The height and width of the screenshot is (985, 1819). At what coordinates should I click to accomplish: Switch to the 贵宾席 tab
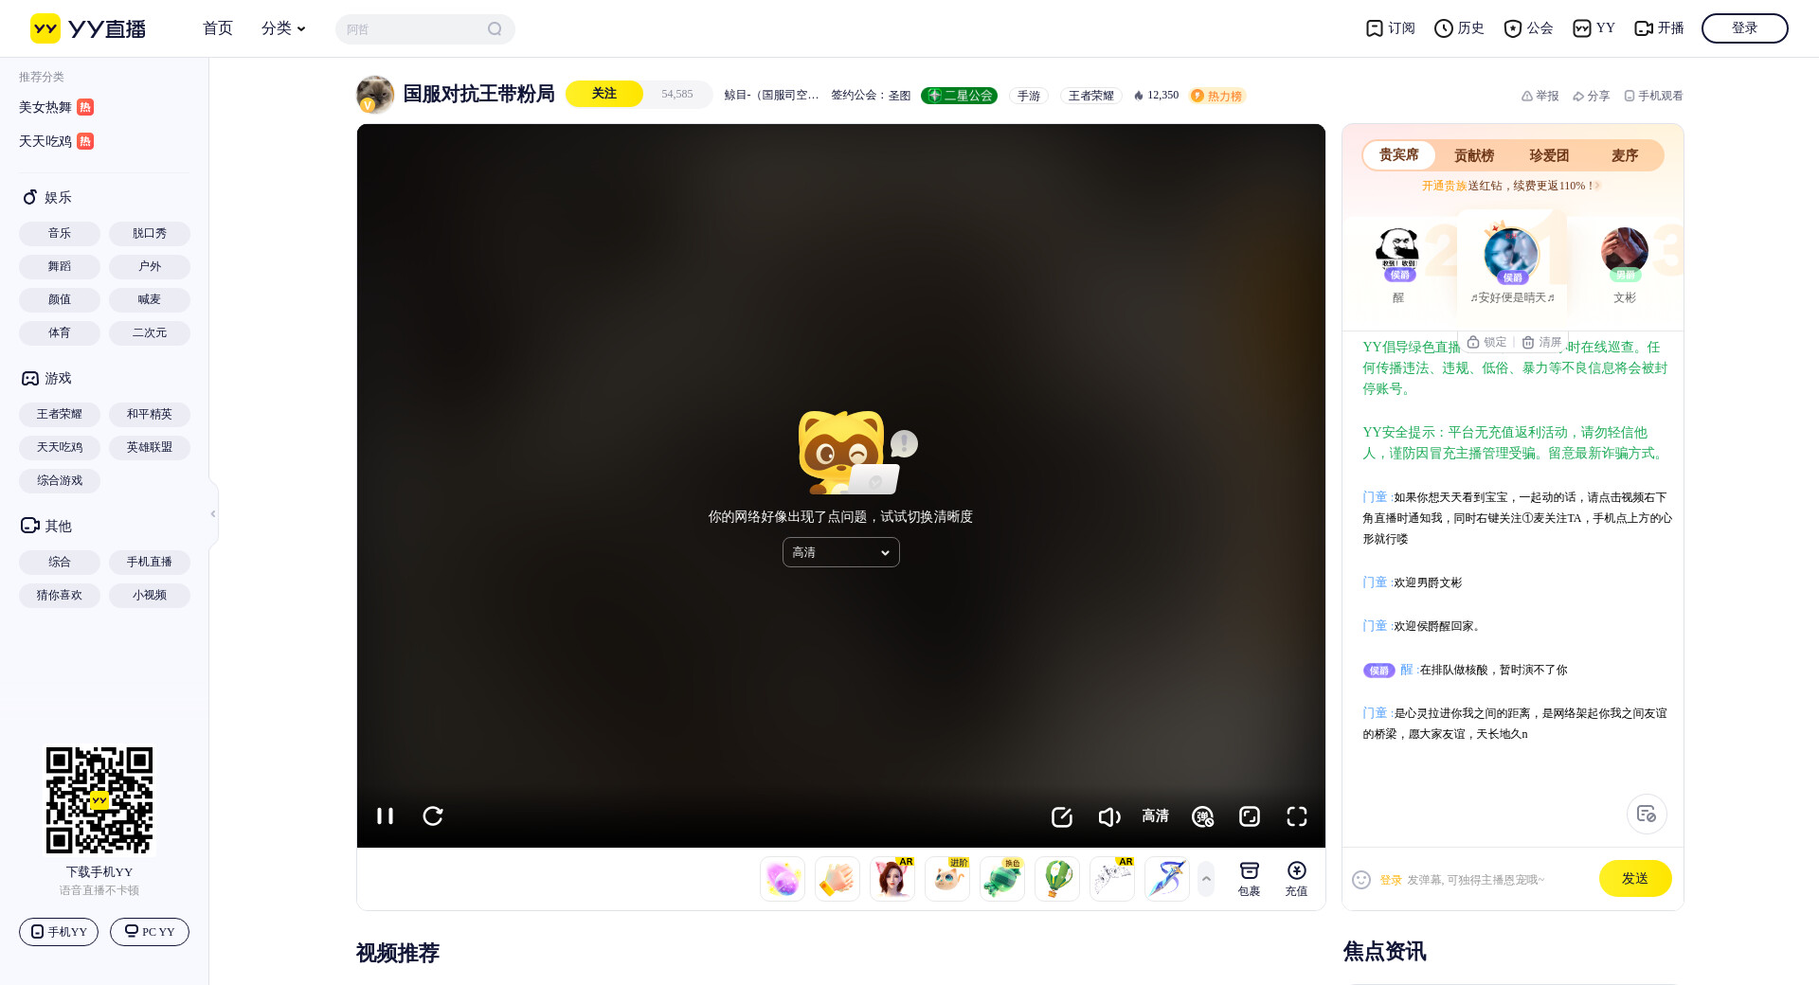click(x=1399, y=155)
